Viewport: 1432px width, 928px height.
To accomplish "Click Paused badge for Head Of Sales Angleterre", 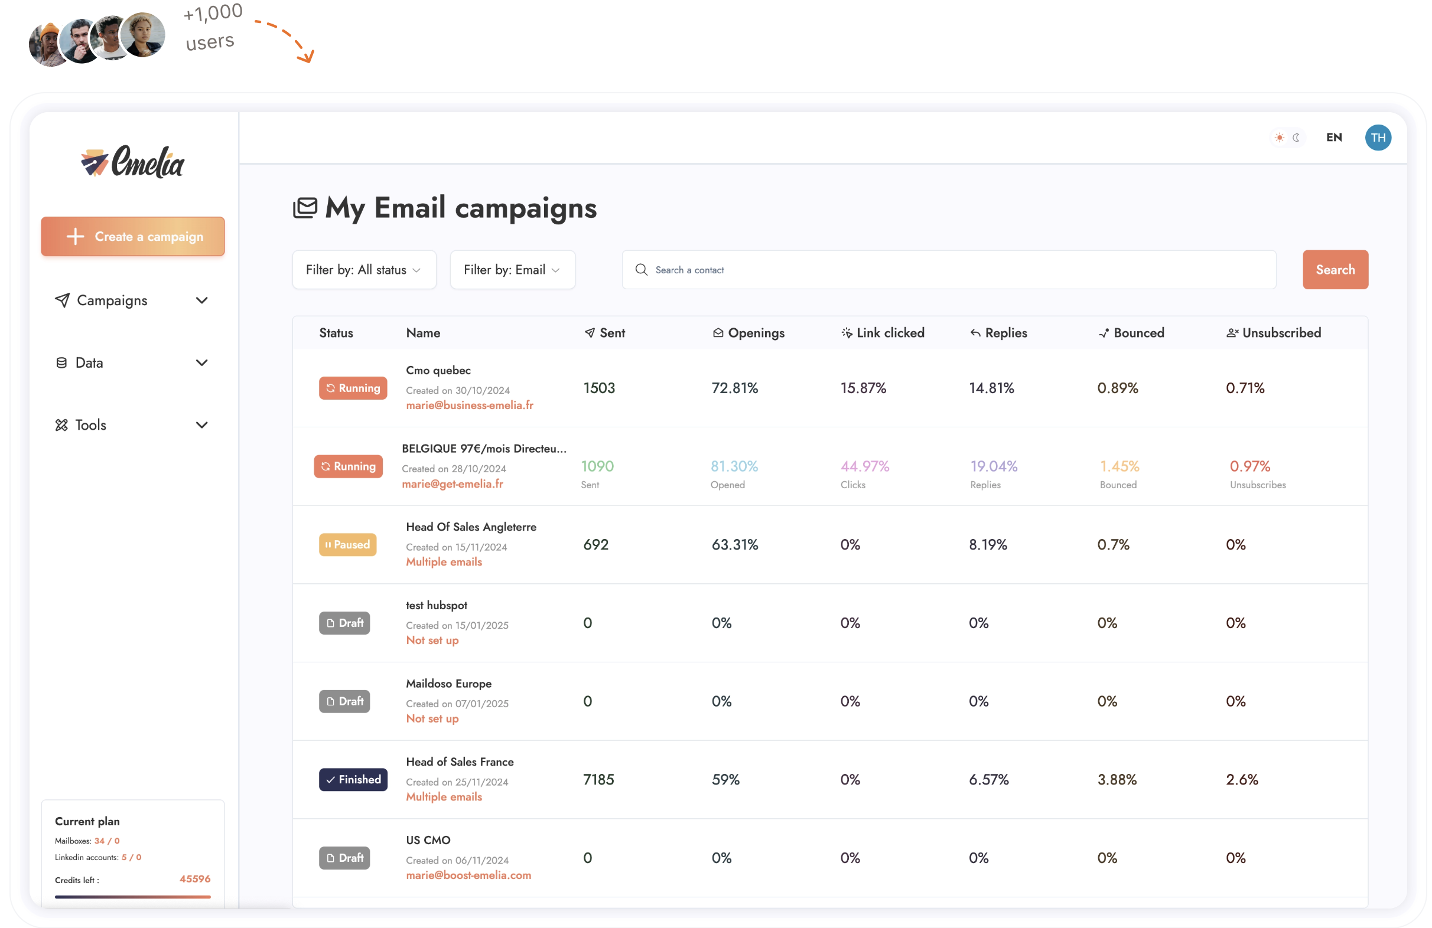I will 348,545.
